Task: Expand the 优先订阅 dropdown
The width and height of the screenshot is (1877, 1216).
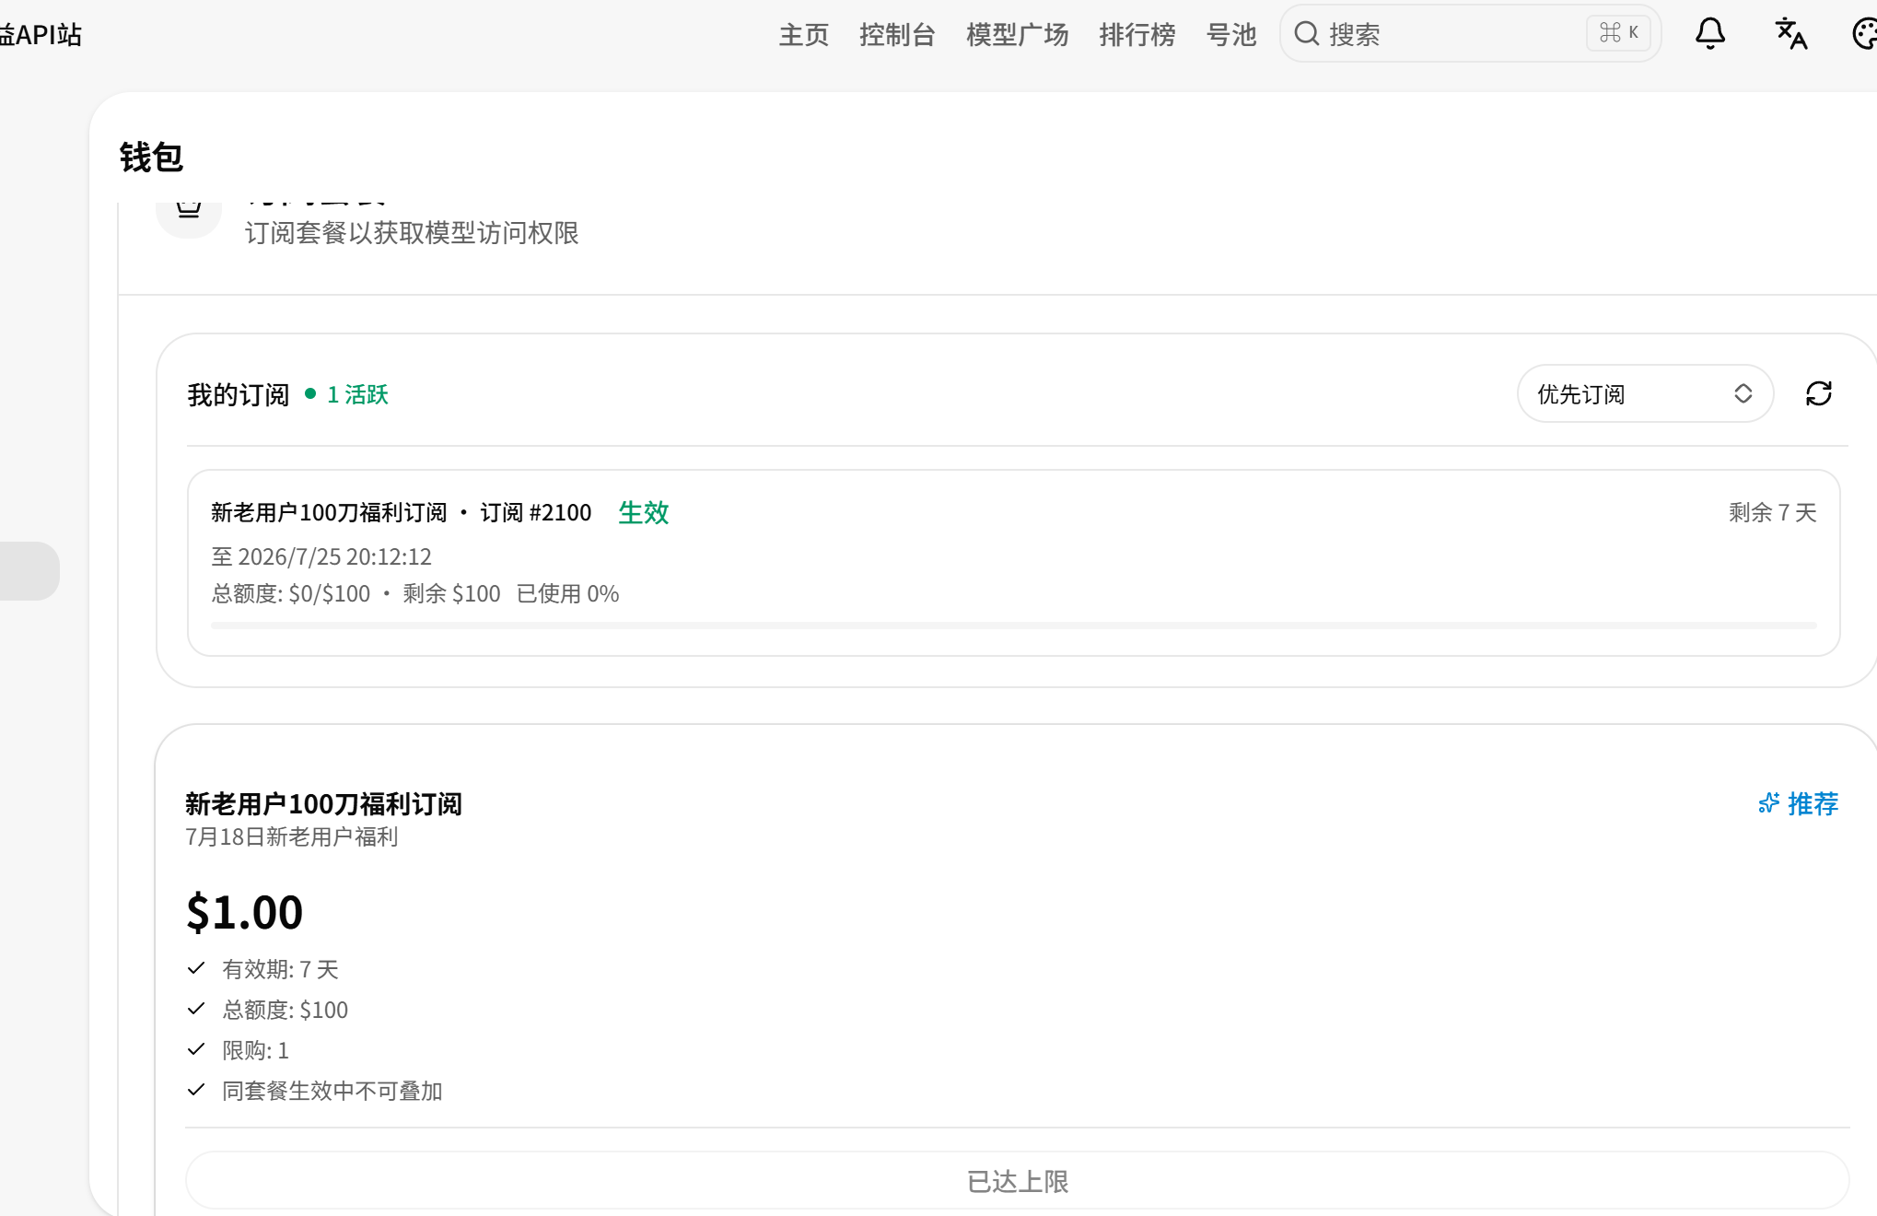Action: tap(1645, 394)
